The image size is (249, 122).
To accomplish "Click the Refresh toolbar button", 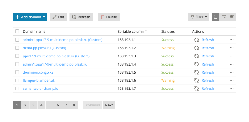I will click(81, 17).
